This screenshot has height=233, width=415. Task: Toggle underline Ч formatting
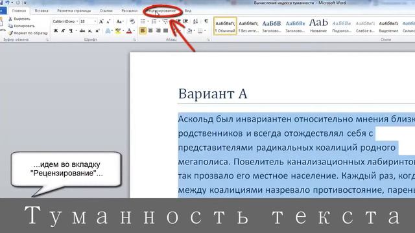[x=71, y=31]
